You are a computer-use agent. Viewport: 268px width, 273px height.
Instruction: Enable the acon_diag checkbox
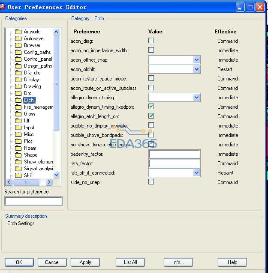point(151,40)
